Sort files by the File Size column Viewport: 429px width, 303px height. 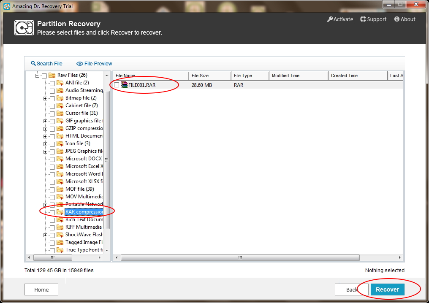pos(209,75)
